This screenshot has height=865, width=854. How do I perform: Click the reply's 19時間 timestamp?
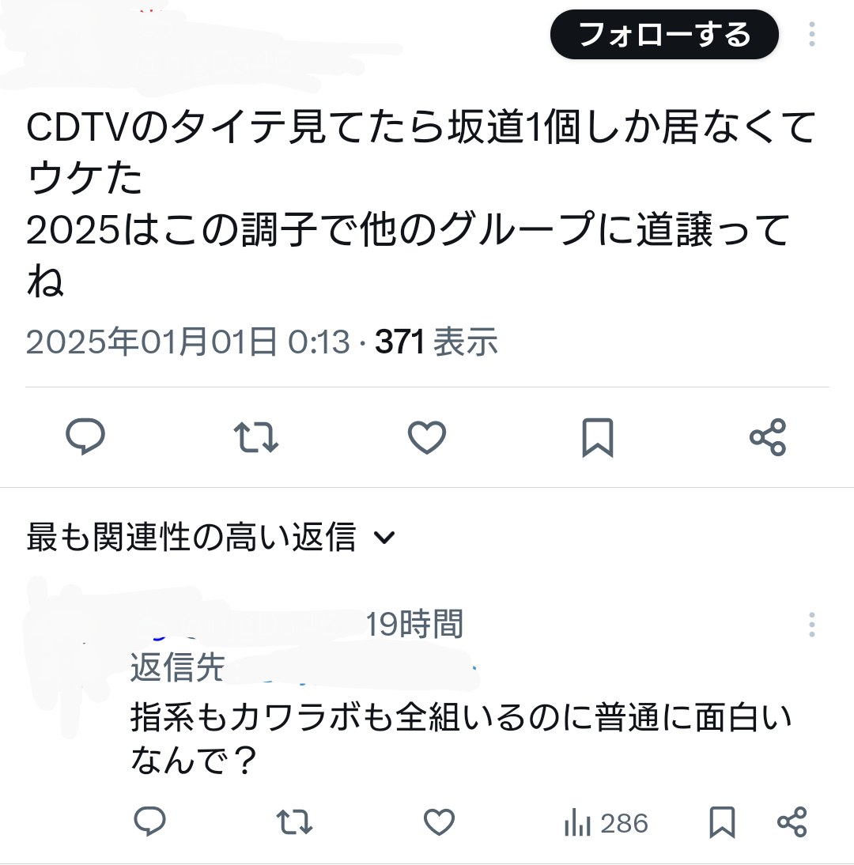[414, 624]
